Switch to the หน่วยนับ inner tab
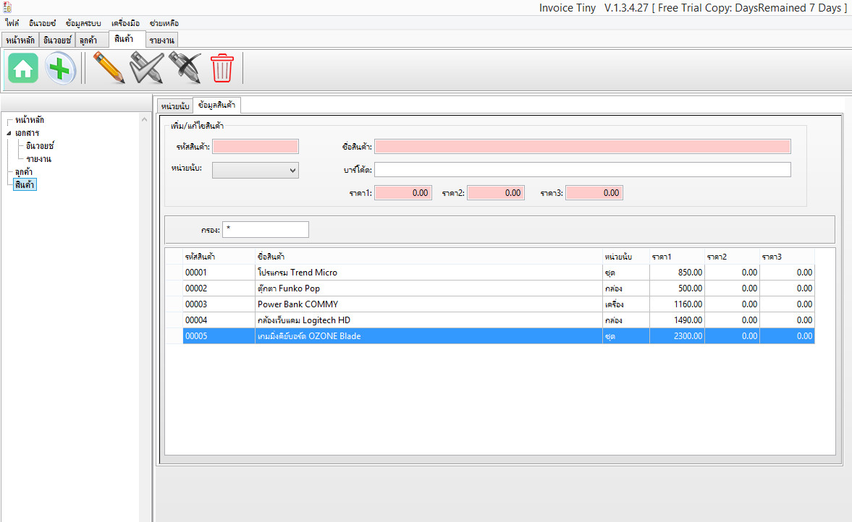This screenshot has height=522, width=852. (175, 106)
